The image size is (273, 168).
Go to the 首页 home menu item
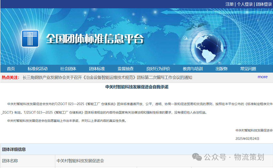11,69
